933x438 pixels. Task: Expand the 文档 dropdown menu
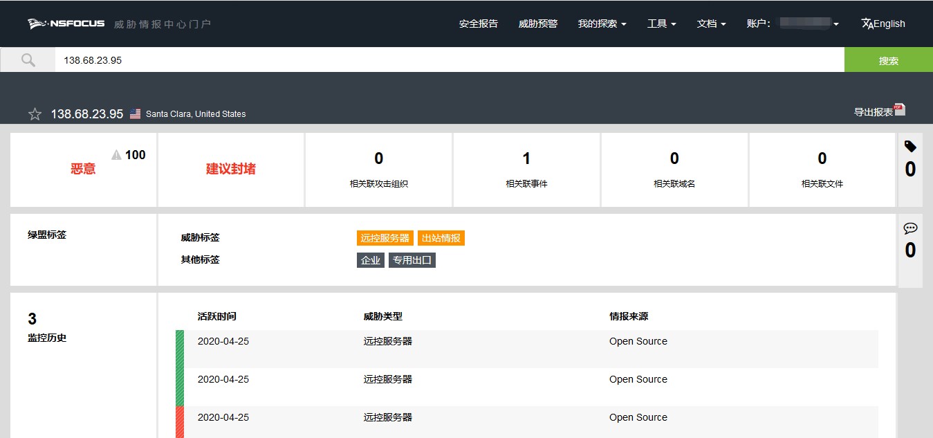click(711, 24)
